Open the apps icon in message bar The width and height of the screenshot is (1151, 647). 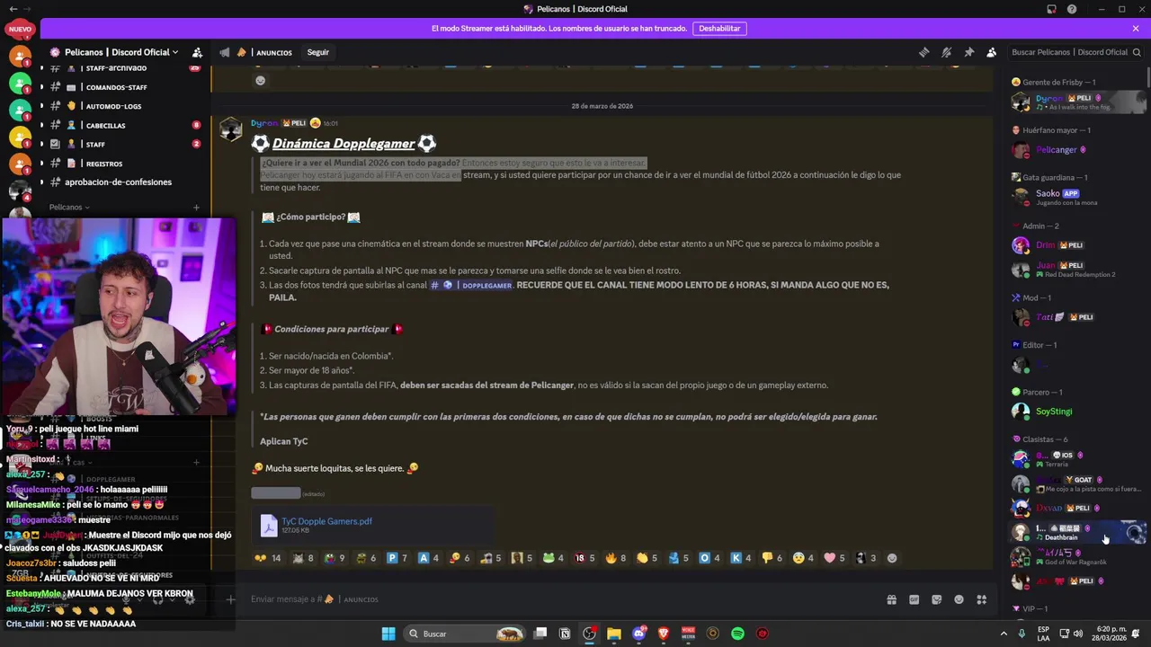(x=982, y=599)
